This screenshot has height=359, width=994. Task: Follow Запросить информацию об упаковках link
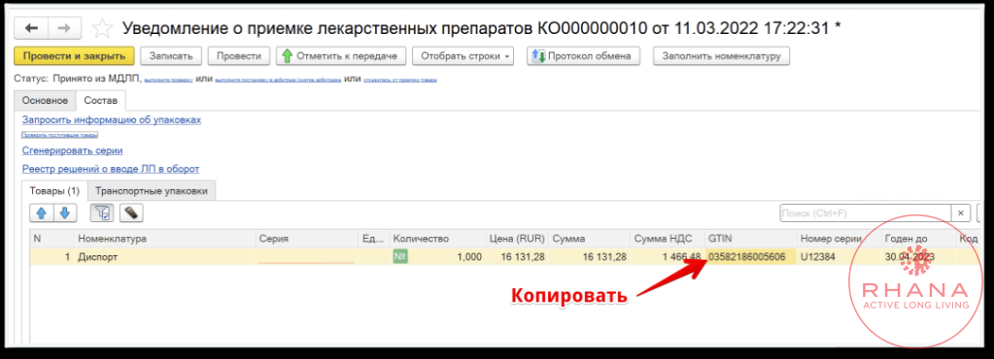(x=112, y=119)
